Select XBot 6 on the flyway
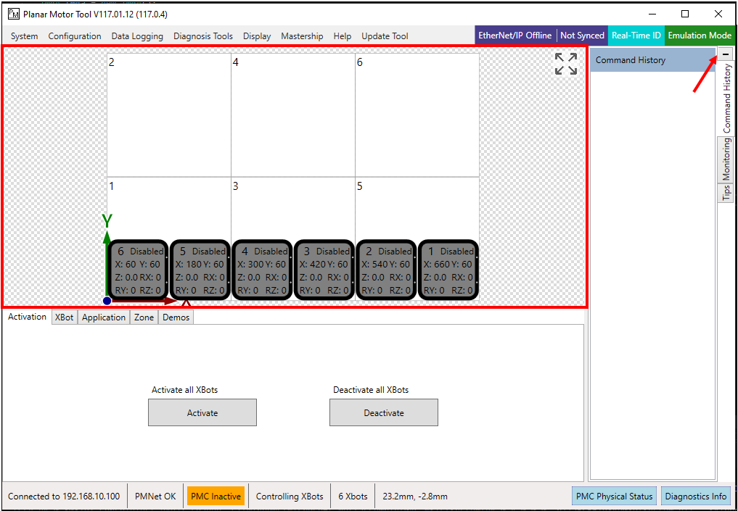738x511 pixels. pyautogui.click(x=138, y=270)
